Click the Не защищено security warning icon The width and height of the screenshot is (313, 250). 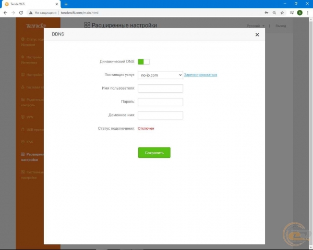click(x=31, y=12)
